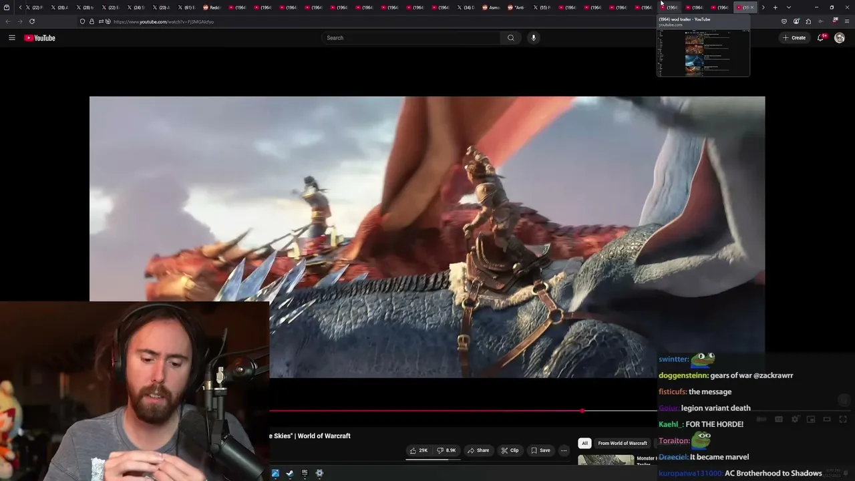
Task: Save the video to a playlist
Action: (541, 450)
